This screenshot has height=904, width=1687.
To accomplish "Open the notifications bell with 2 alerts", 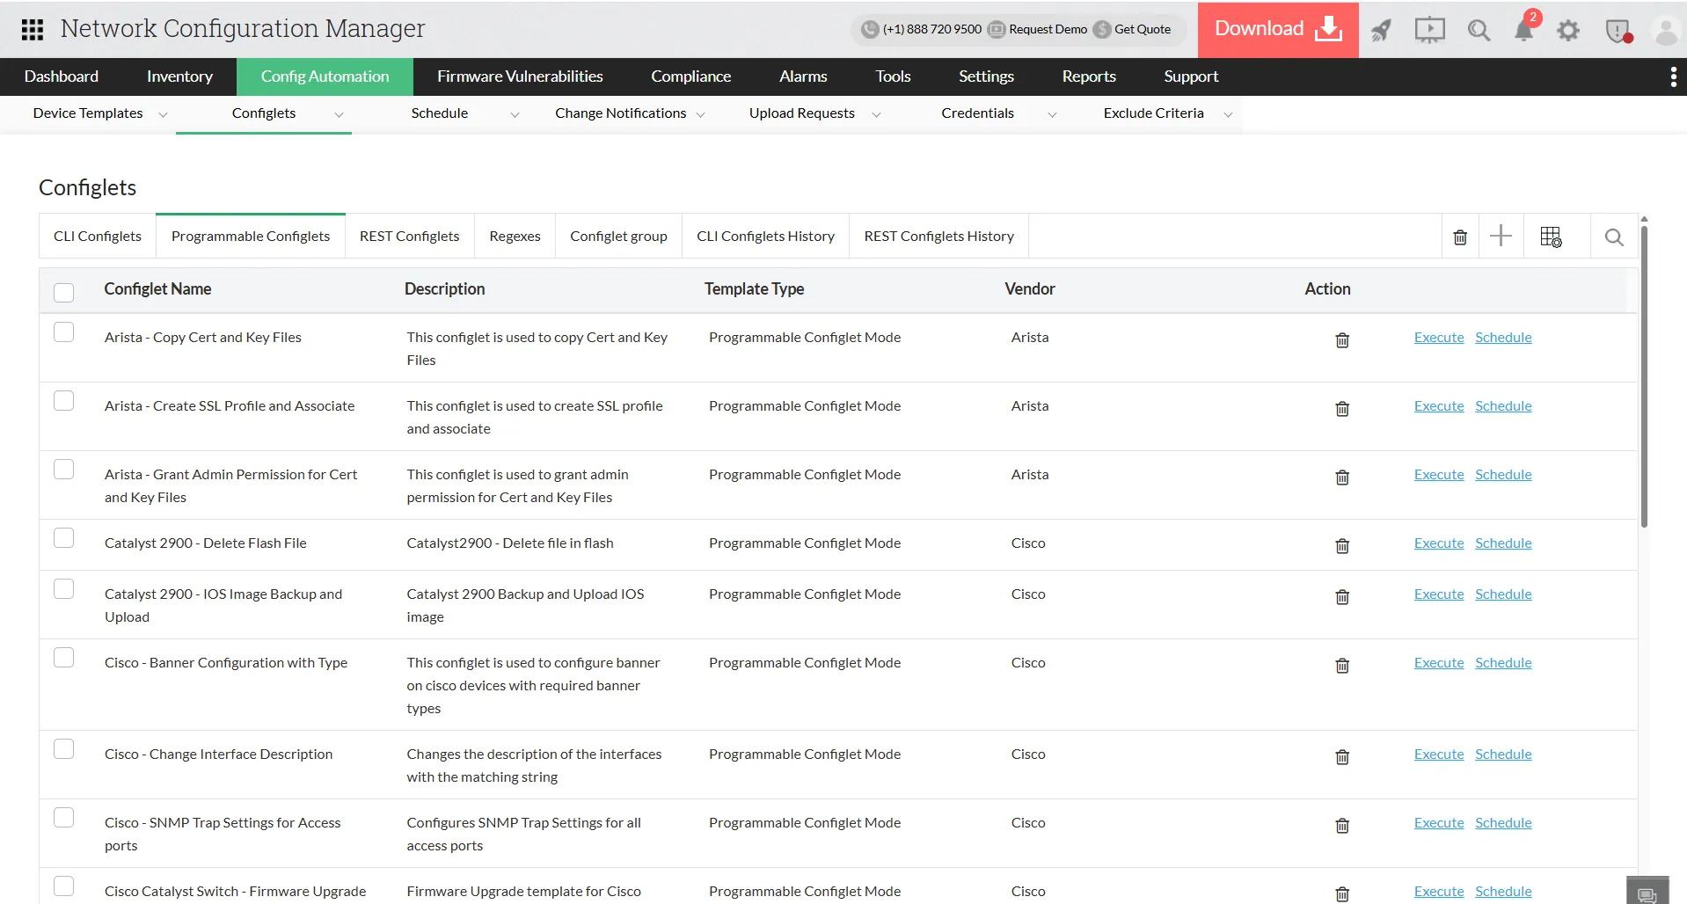I will [1524, 30].
